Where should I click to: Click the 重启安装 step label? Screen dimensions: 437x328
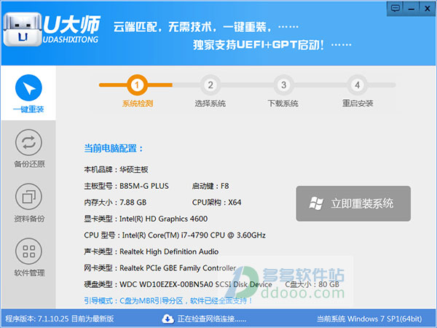coord(358,104)
